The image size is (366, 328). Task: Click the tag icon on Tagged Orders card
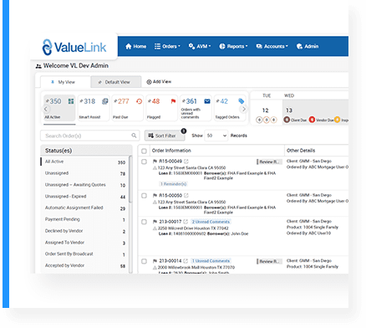click(x=241, y=101)
